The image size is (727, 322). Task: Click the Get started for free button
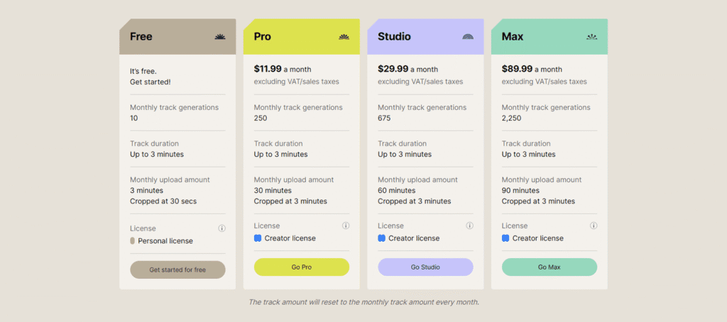click(177, 270)
